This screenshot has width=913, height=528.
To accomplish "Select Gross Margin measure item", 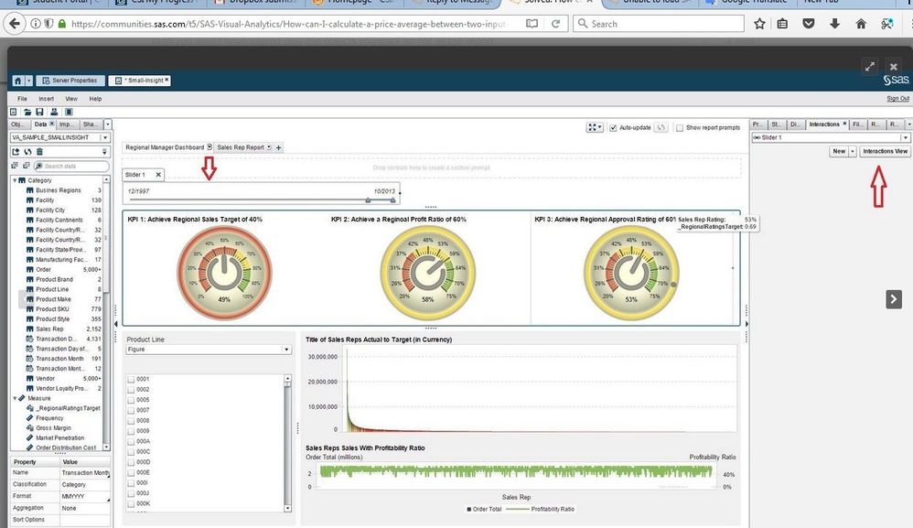I will pyautogui.click(x=53, y=428).
